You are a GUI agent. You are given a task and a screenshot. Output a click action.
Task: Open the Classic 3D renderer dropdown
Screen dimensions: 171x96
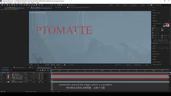pos(129,65)
